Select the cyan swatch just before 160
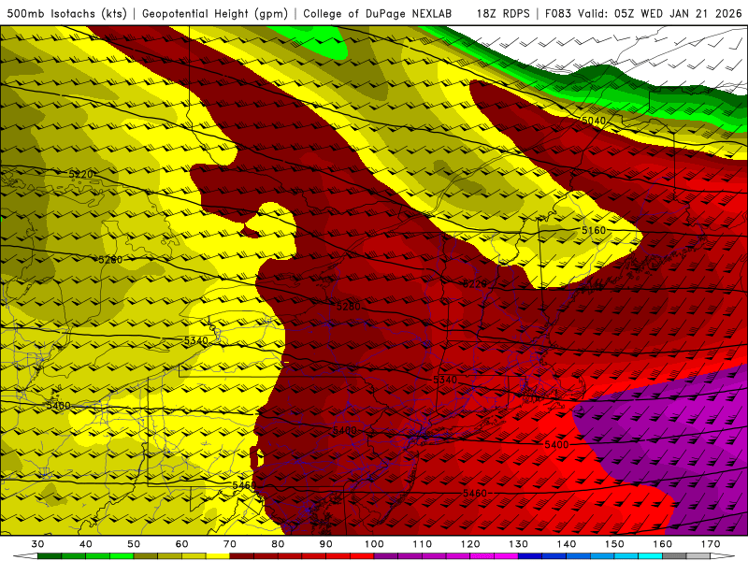748x561 pixels. pyautogui.click(x=650, y=556)
